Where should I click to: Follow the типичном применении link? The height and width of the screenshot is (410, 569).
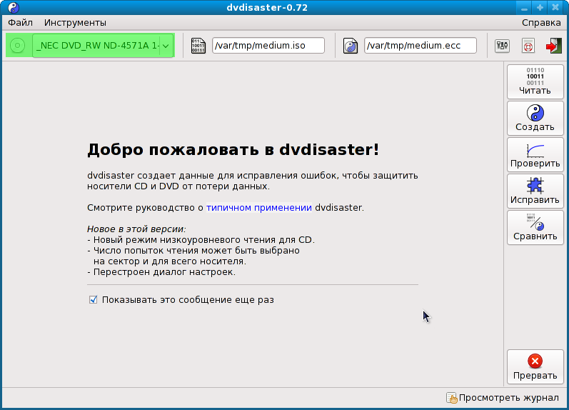tap(259, 208)
